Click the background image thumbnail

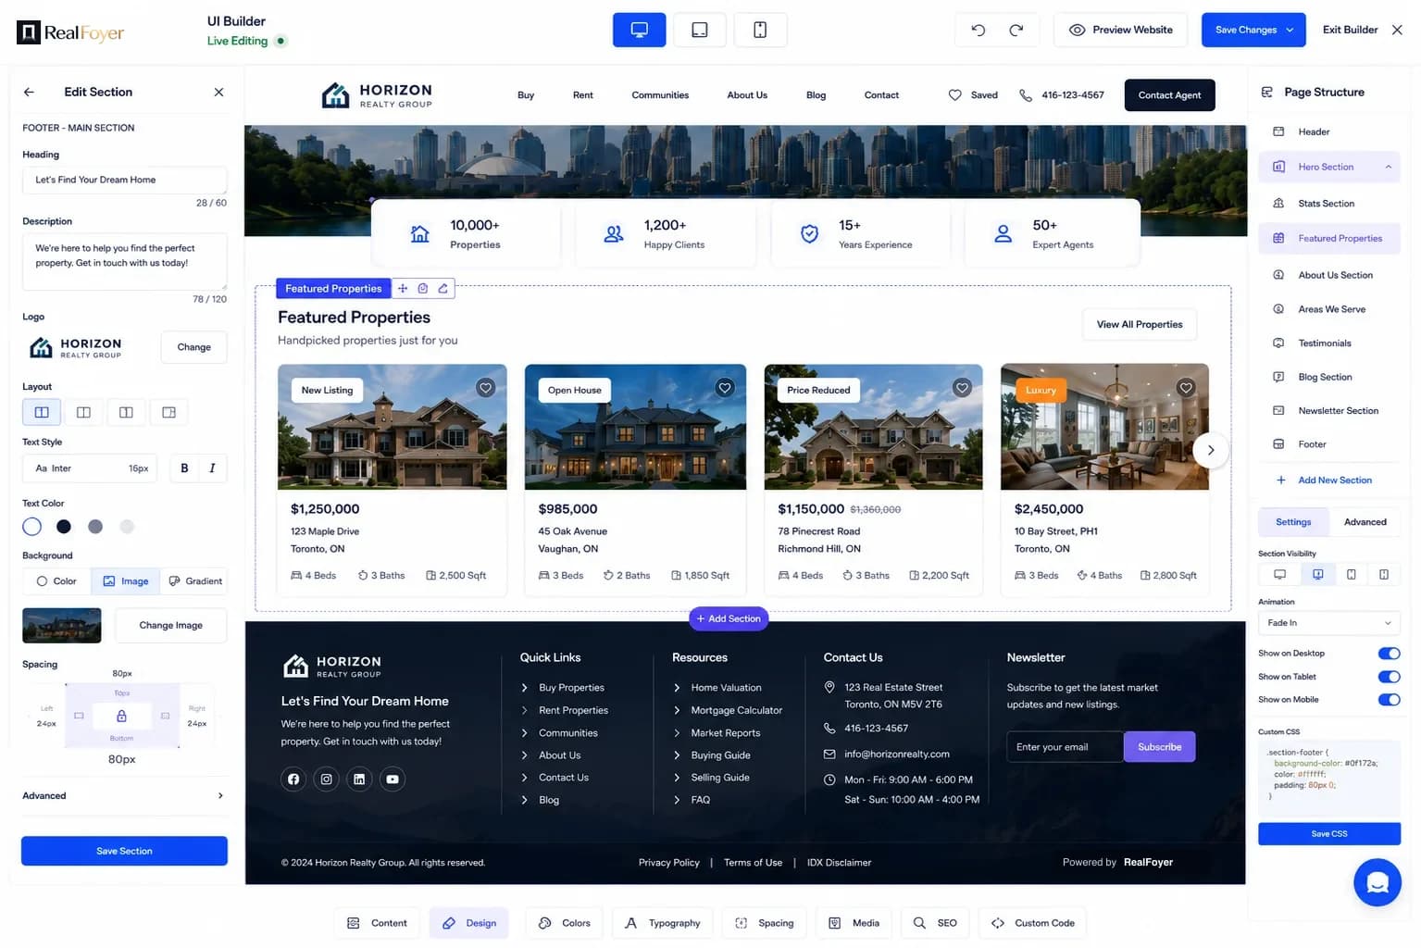[x=61, y=625]
